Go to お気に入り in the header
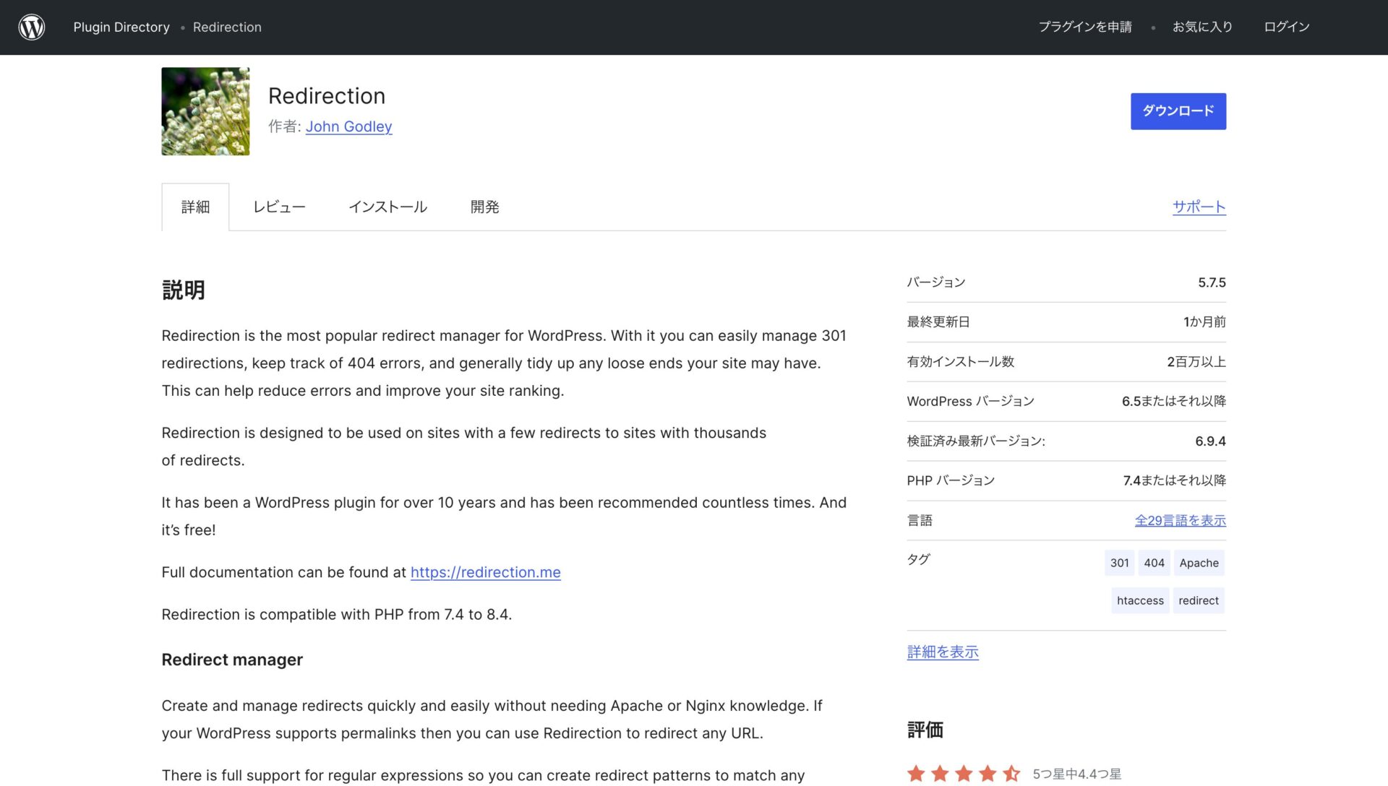The width and height of the screenshot is (1388, 786). tap(1202, 27)
